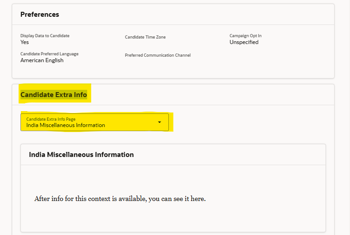Click the dropdown arrow beside India Miscellaneous Information
Image resolution: width=350 pixels, height=235 pixels.
point(159,122)
